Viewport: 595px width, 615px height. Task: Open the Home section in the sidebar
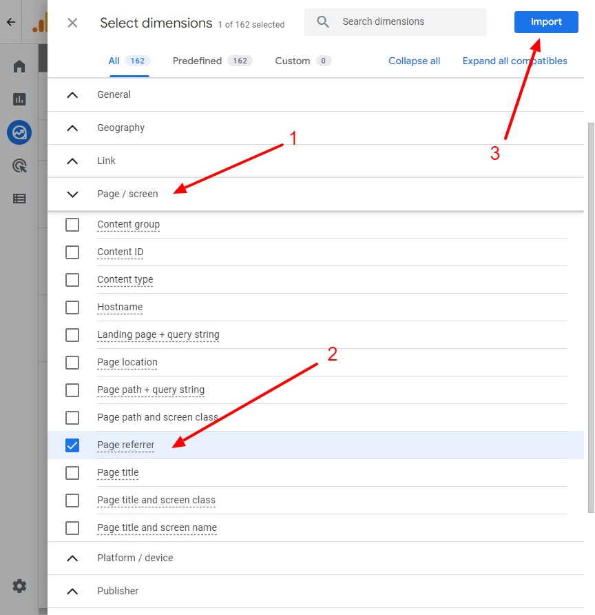point(19,65)
